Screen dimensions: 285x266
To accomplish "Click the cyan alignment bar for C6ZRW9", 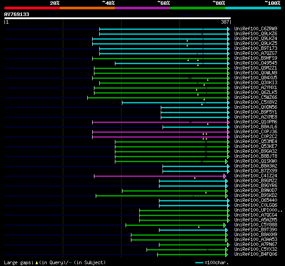I will point(164,29).
